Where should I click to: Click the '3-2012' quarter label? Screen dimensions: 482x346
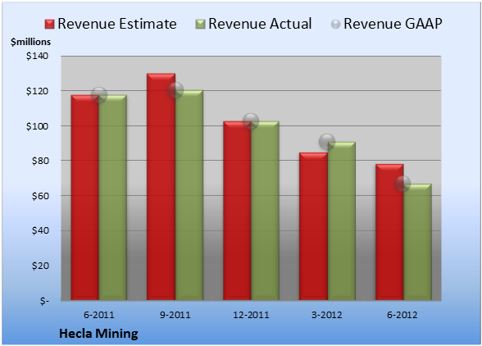point(327,315)
